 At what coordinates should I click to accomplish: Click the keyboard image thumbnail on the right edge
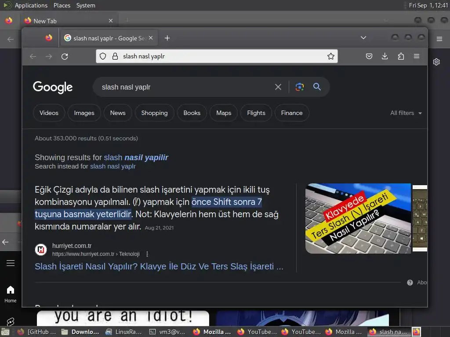(x=420, y=219)
